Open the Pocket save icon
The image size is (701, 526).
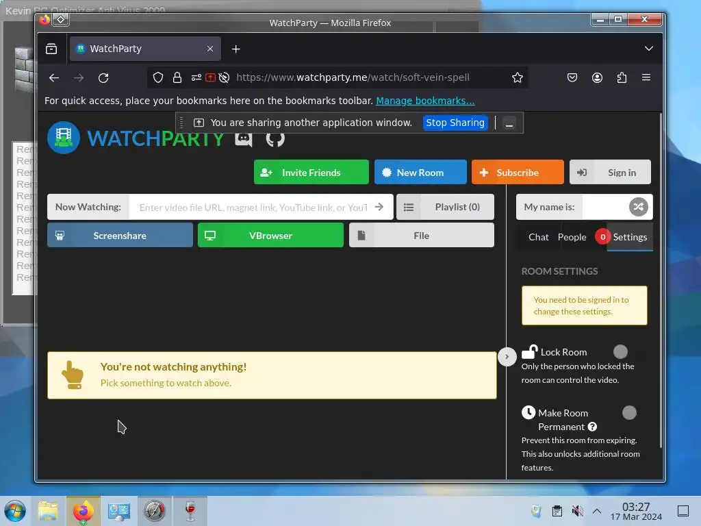click(572, 77)
